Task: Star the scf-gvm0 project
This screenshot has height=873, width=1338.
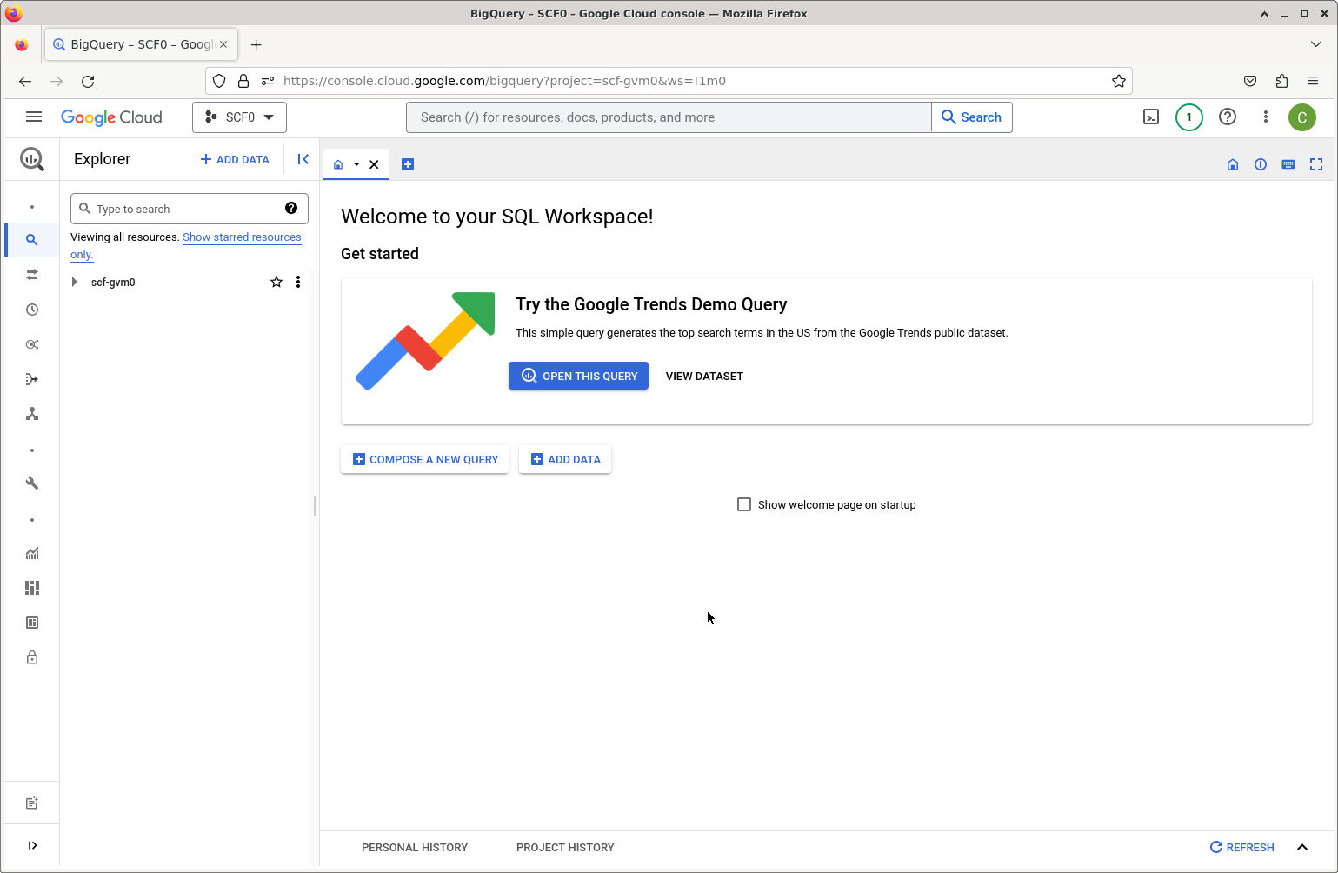Action: 276,282
